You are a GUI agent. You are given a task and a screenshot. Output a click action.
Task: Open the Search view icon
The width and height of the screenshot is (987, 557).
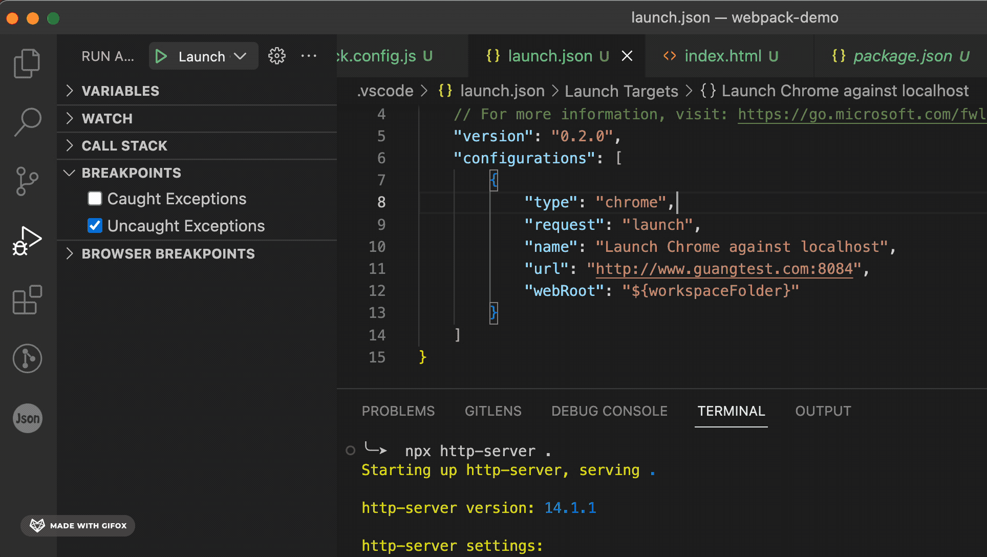pos(27,122)
